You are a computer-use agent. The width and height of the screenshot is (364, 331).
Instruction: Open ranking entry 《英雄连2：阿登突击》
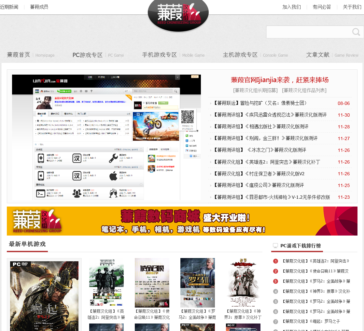click(x=316, y=261)
